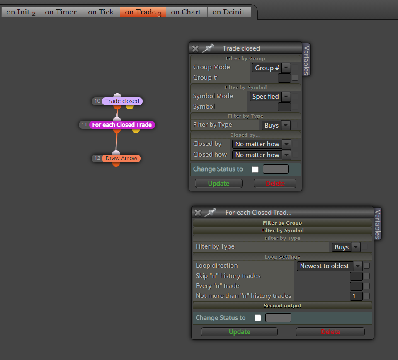Switch to the on Timer tab
This screenshot has height=360, width=398.
pyautogui.click(x=61, y=12)
